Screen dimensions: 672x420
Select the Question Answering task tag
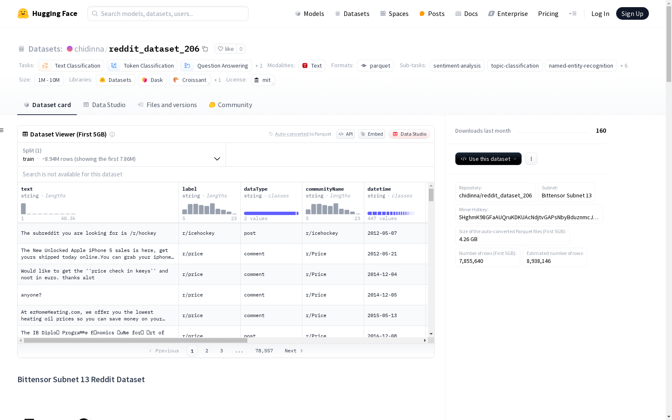point(216,66)
